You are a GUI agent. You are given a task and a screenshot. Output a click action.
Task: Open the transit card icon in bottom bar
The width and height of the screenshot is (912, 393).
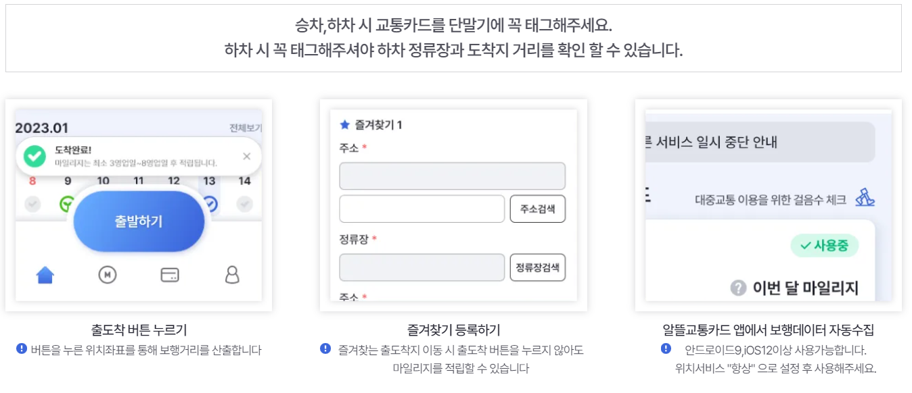coord(169,274)
